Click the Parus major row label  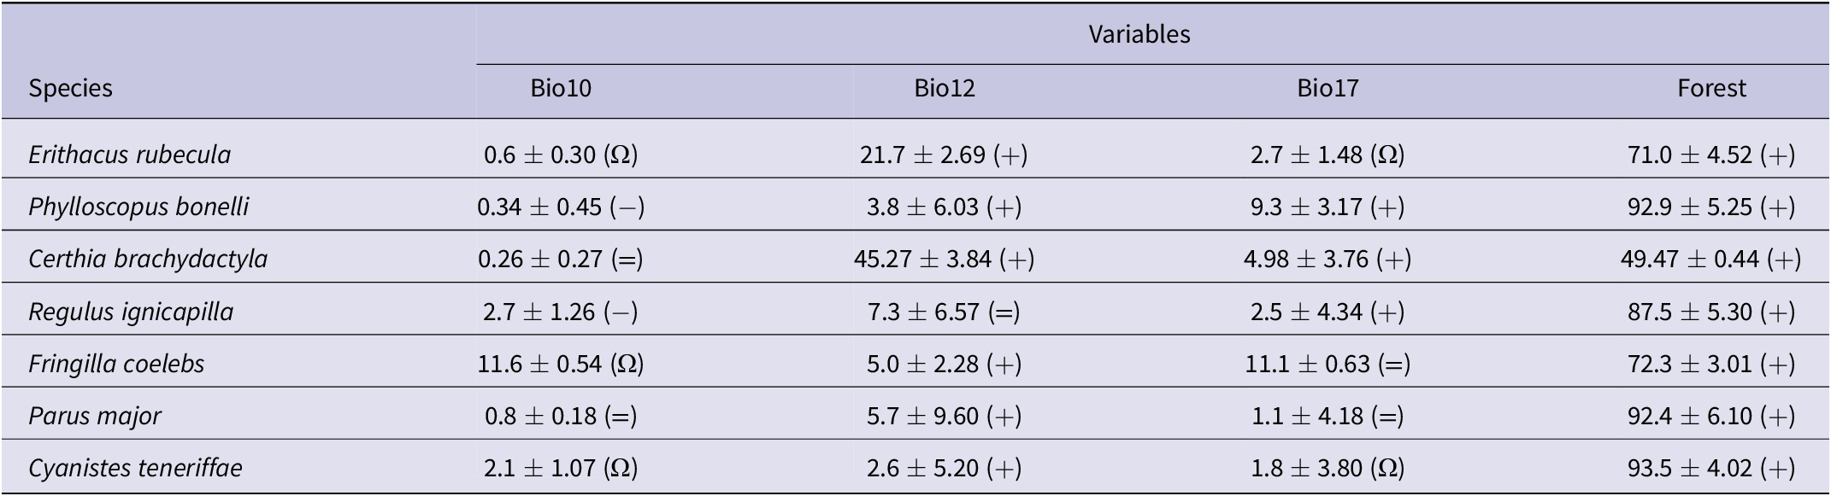(x=95, y=416)
